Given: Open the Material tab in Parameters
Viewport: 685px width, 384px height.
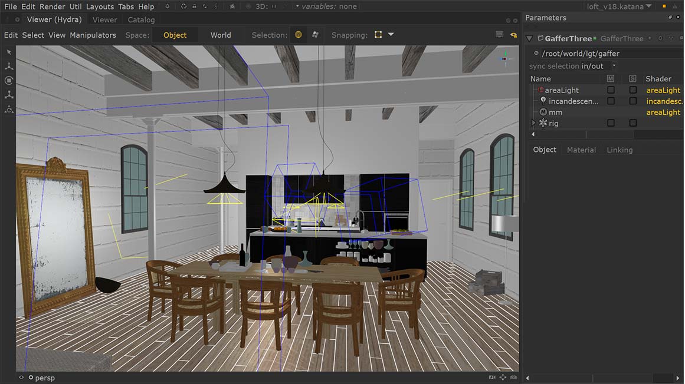Looking at the screenshot, I should tap(581, 150).
